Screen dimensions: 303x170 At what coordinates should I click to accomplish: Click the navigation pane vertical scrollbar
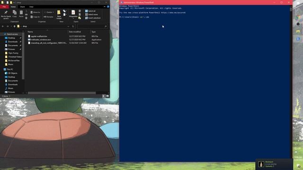(23, 56)
